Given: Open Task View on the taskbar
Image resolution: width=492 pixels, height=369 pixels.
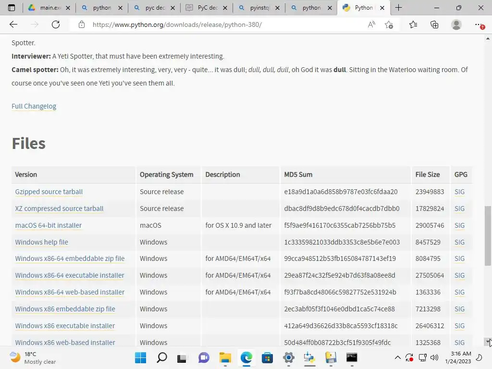Looking at the screenshot, I should click(x=182, y=357).
